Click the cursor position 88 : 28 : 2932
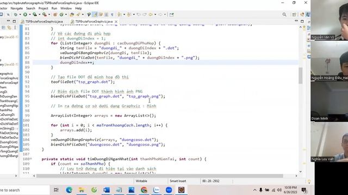 210,181
